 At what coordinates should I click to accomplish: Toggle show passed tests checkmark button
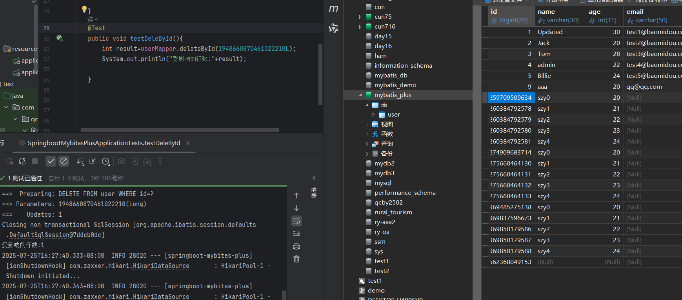(x=51, y=161)
